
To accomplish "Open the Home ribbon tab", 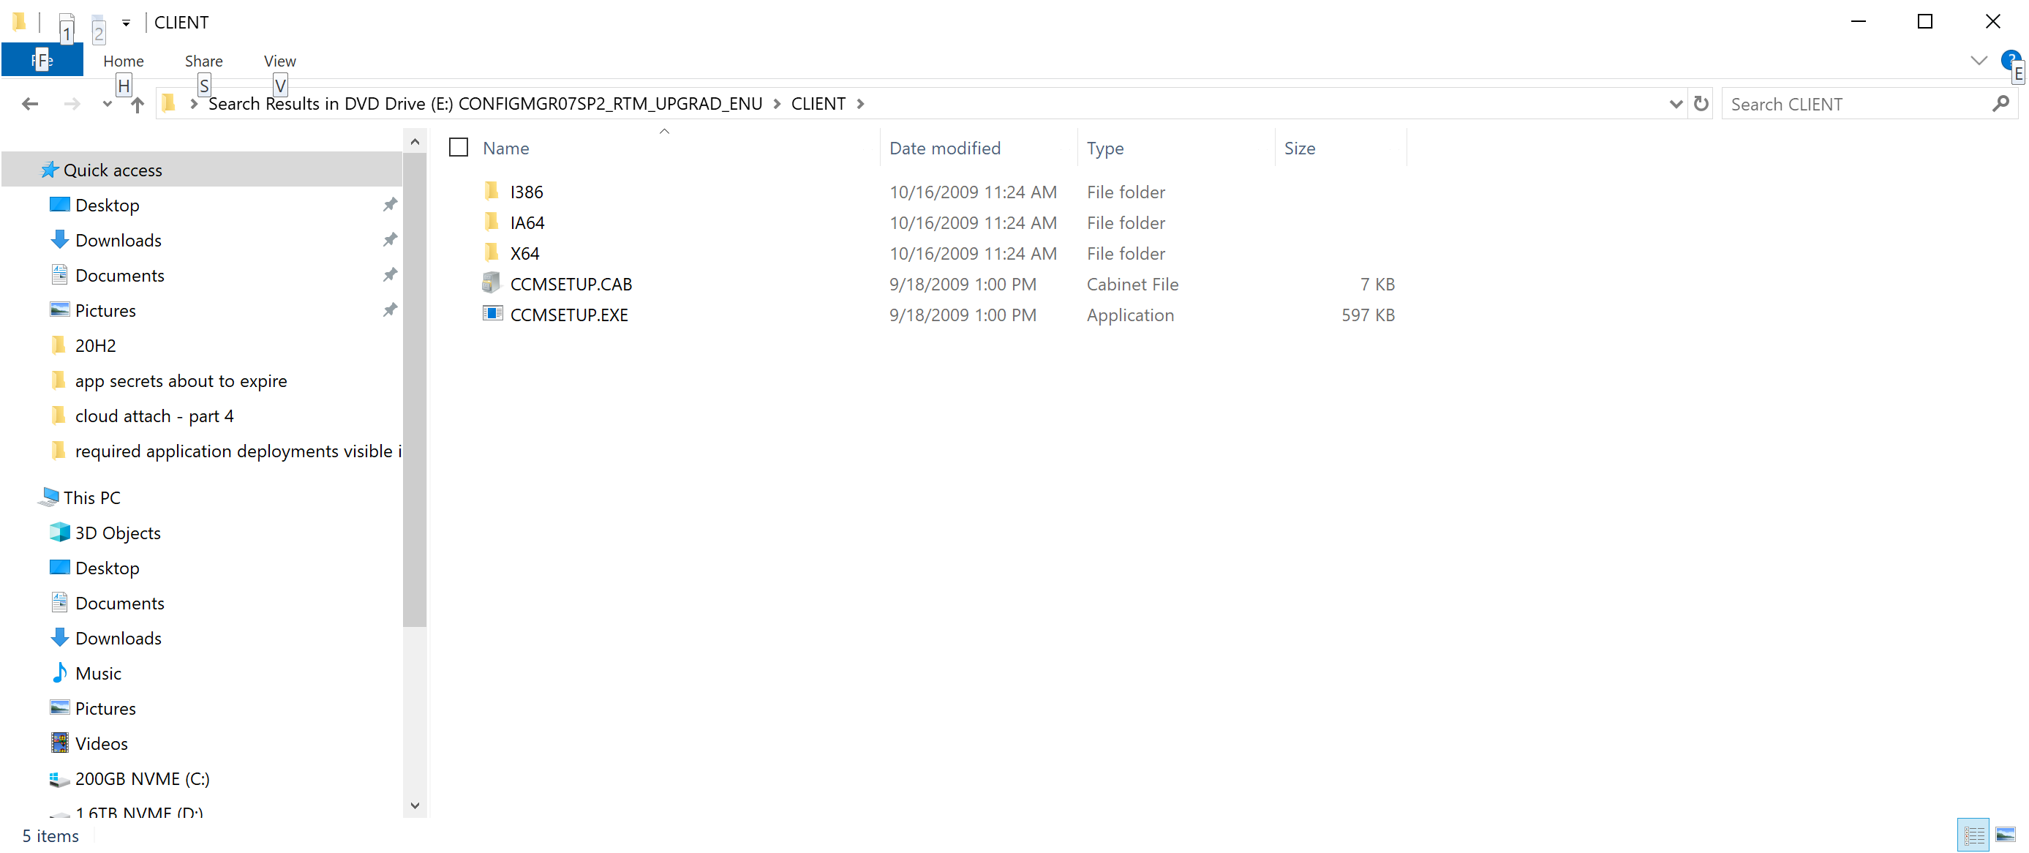I will [x=123, y=61].
